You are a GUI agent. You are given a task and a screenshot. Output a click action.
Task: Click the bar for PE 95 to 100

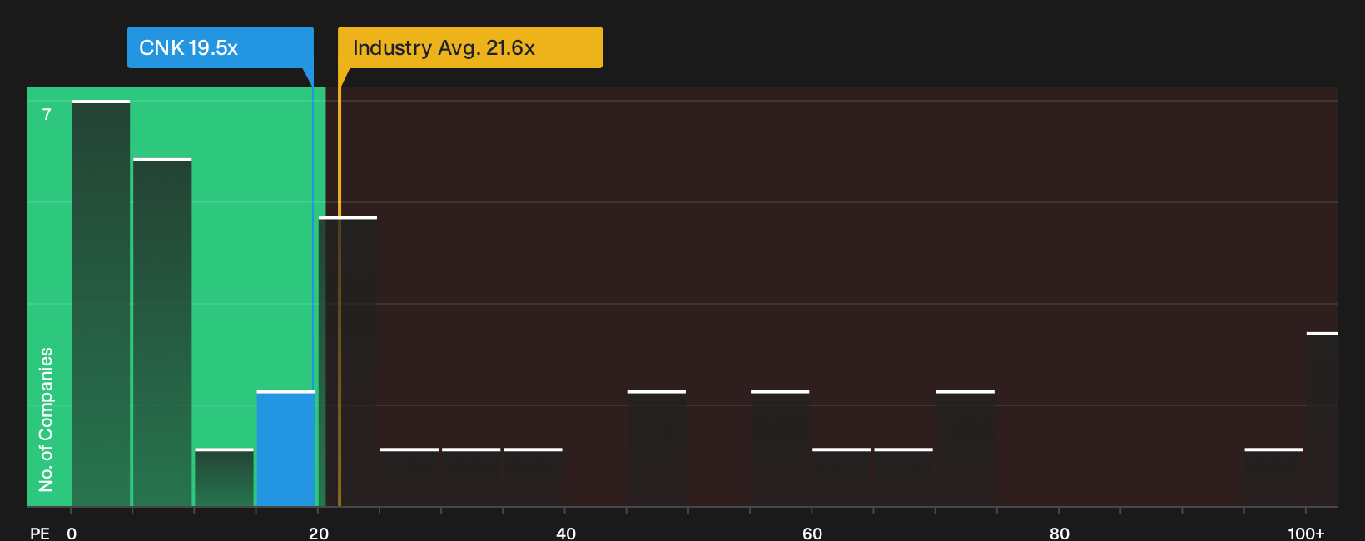(x=1274, y=477)
